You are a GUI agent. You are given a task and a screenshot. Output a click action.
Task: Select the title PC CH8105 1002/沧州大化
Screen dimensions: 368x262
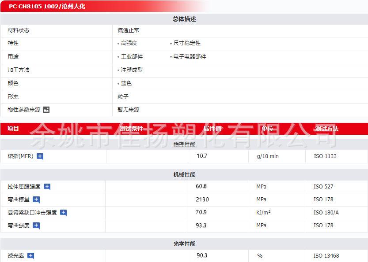47,6
